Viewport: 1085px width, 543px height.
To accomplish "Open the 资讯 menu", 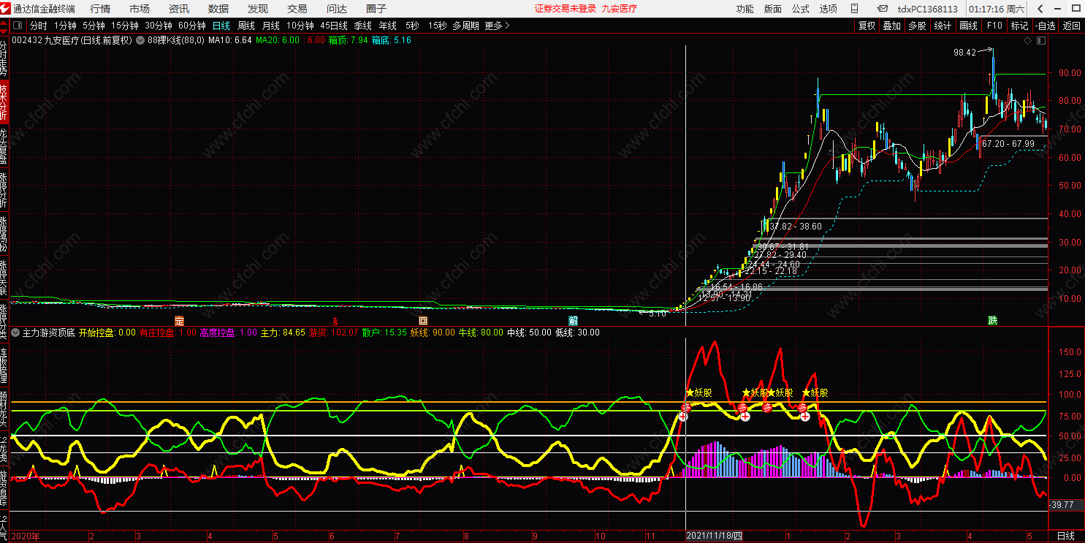I will 179,9.
